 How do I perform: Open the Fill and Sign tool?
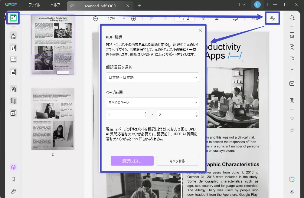pos(13,72)
